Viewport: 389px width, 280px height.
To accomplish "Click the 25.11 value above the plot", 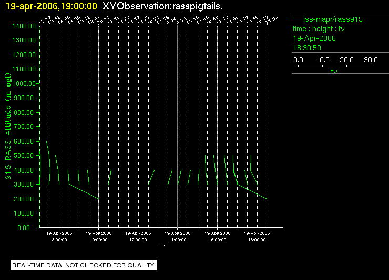I will click(104, 20).
